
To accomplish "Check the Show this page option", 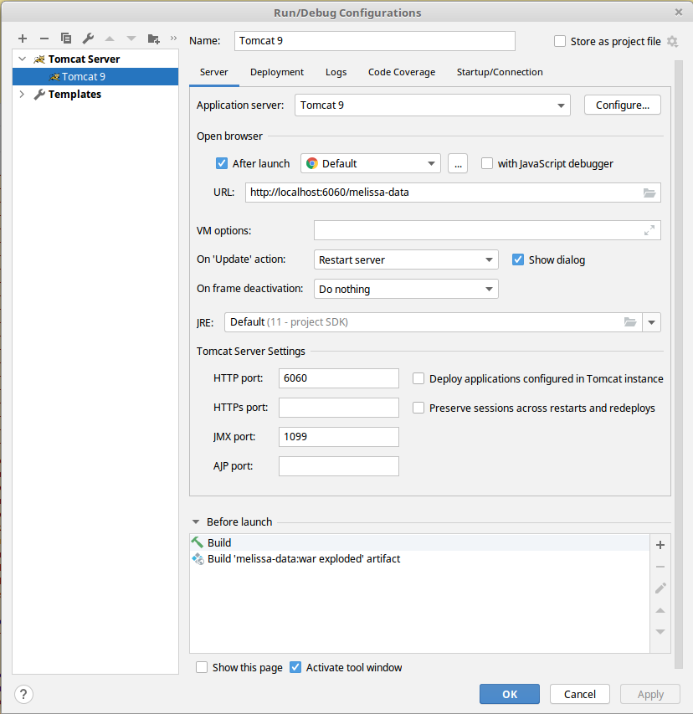I will (x=202, y=668).
